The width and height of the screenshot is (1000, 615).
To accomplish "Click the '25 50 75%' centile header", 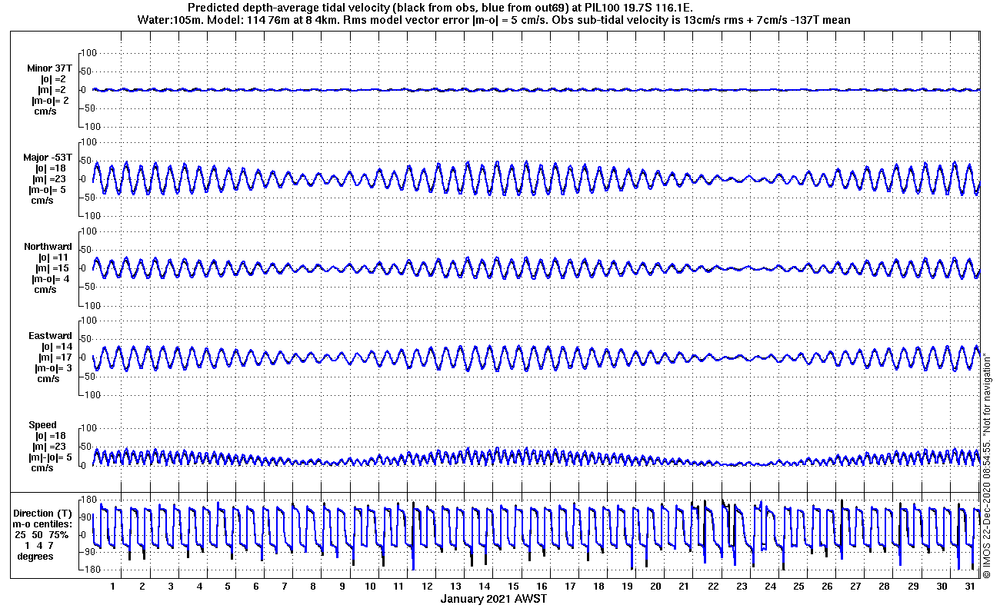I will tap(42, 535).
